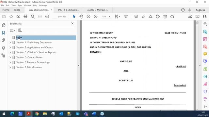Click the Sign In button

[x=200, y=10]
